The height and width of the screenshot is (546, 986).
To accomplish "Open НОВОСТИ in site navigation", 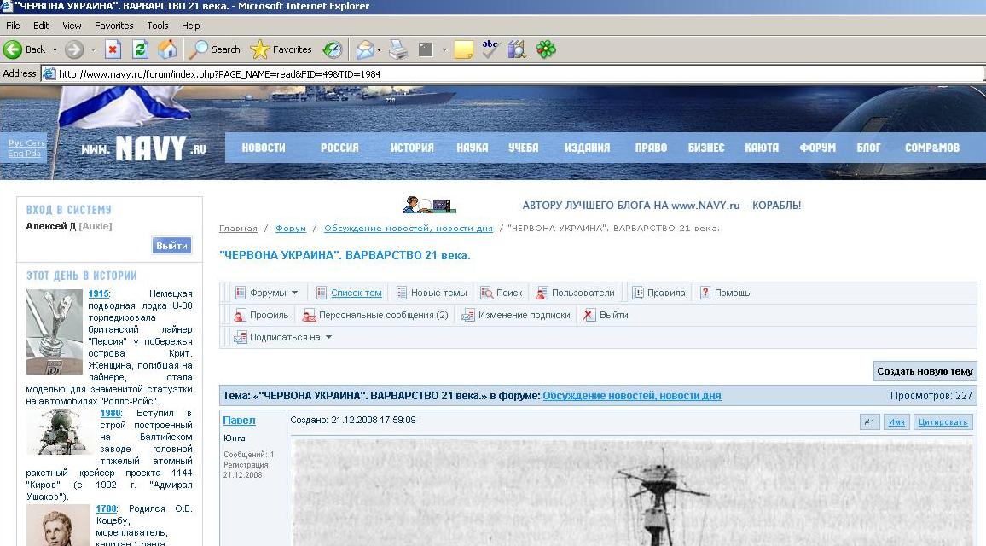I will [x=264, y=148].
